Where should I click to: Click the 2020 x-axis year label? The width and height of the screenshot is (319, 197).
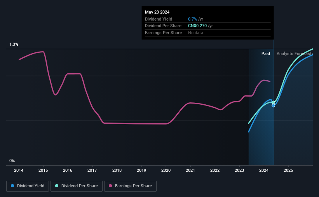tap(166, 170)
